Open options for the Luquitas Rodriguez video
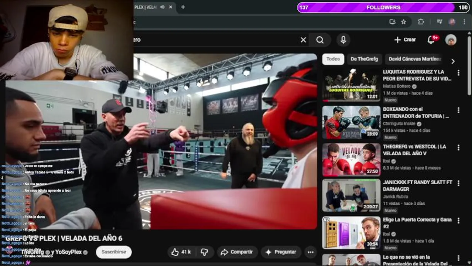This screenshot has width=472, height=266. coord(458,73)
